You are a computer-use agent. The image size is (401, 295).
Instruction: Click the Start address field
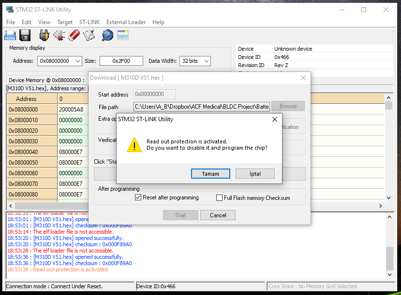point(154,94)
